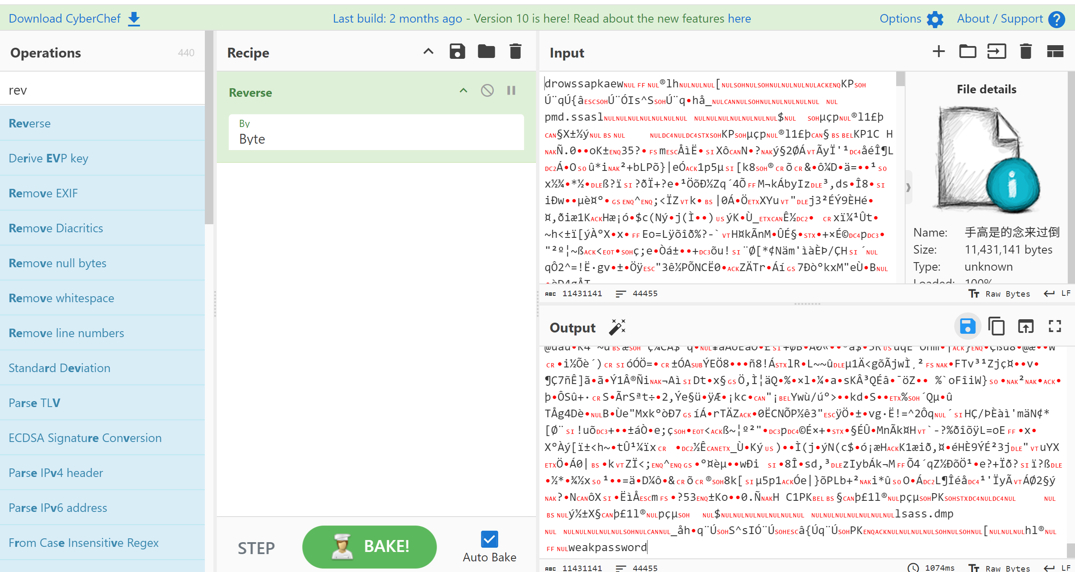Change output character encoding Raw Bytes

[x=999, y=568]
